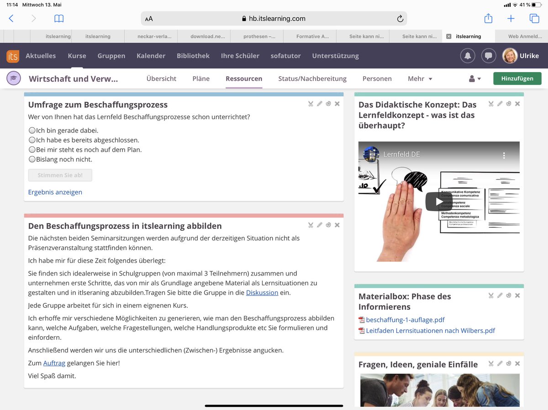The width and height of the screenshot is (548, 410).
Task: Tap the Safari forward arrow
Action: pyautogui.click(x=33, y=19)
